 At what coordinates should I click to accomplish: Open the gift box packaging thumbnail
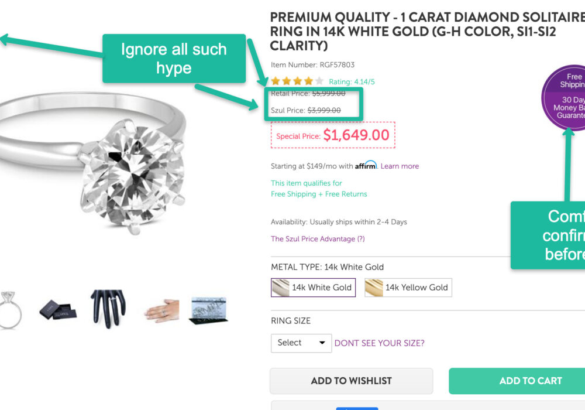[x=57, y=309]
